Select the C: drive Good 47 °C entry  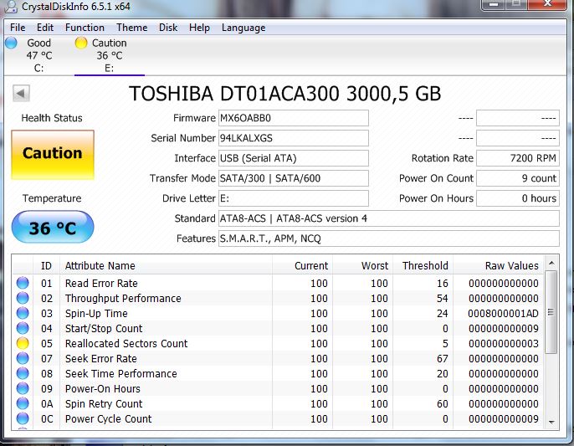[38, 55]
